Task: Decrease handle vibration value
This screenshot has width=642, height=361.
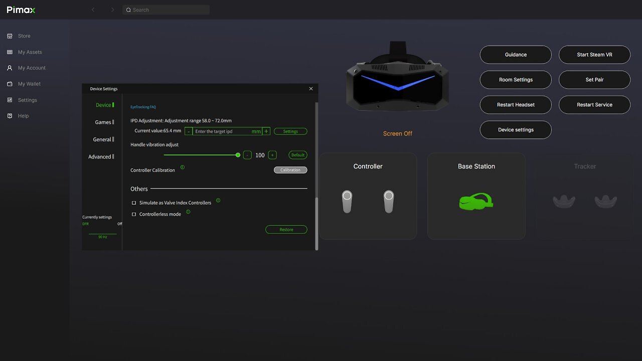Action: point(247,155)
